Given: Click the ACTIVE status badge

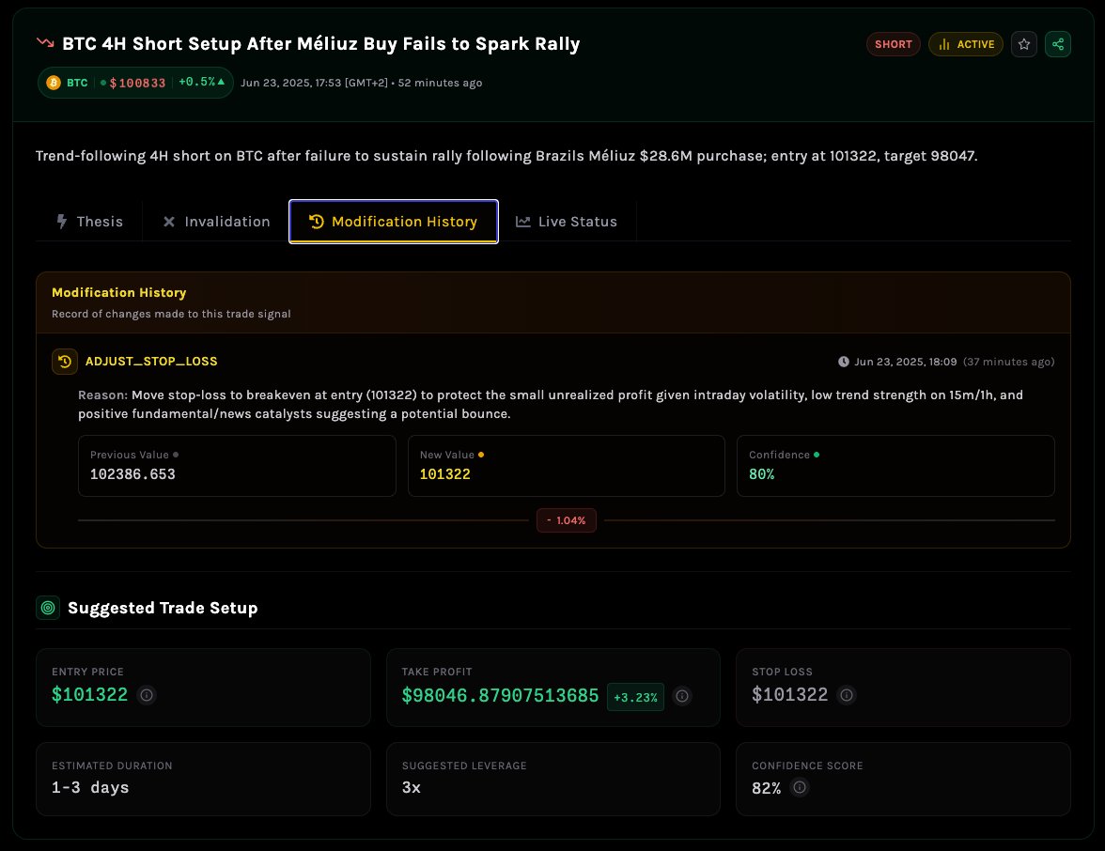Looking at the screenshot, I should (x=965, y=44).
